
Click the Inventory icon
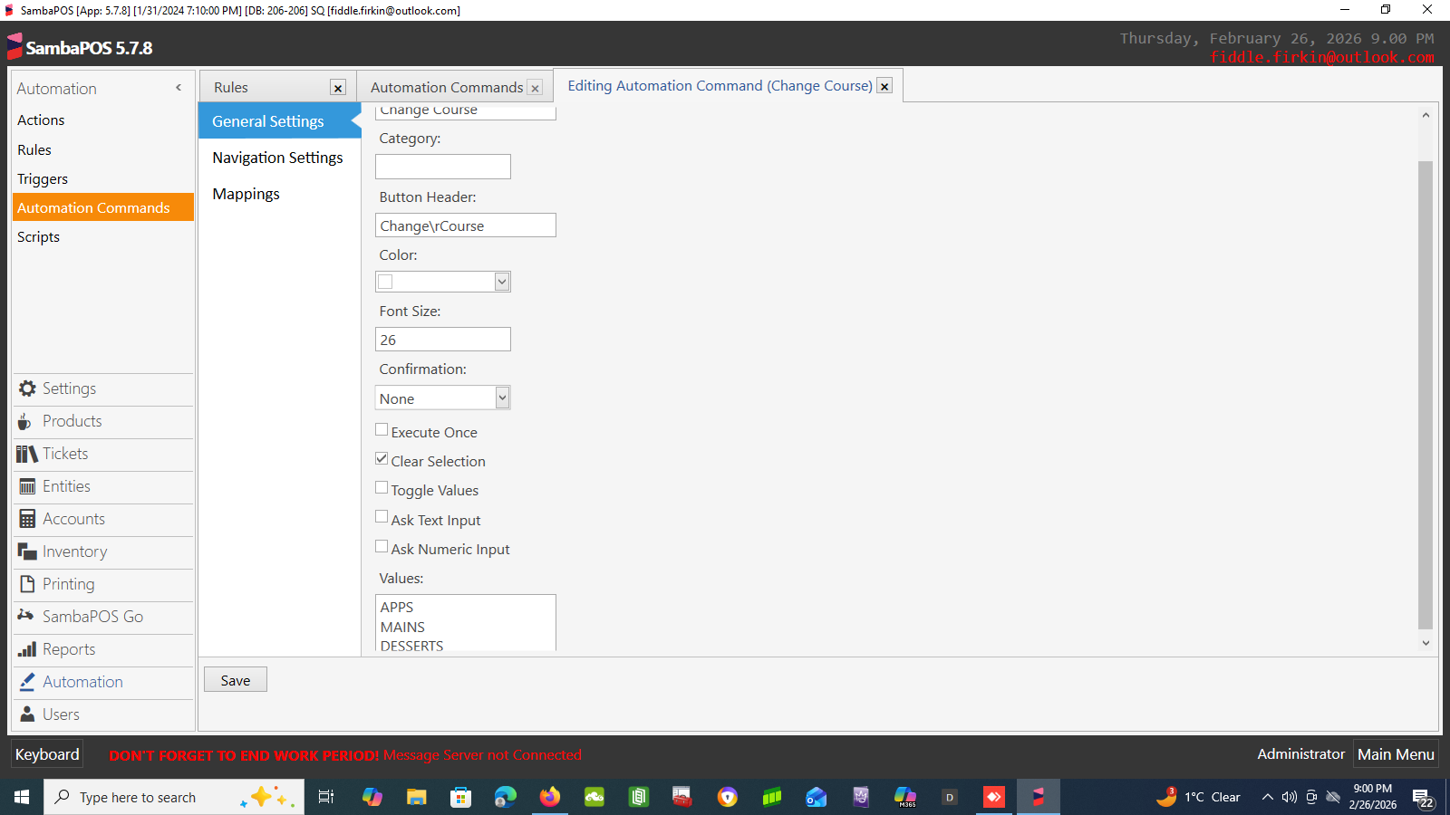click(x=27, y=551)
